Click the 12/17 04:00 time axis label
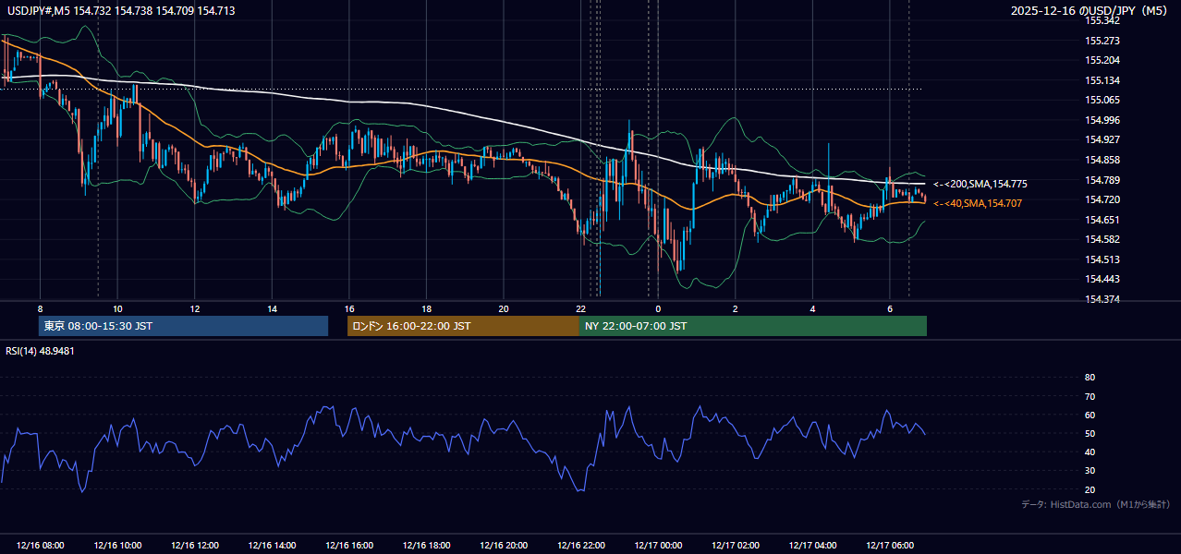Viewport: 1181px width, 554px height. click(812, 546)
